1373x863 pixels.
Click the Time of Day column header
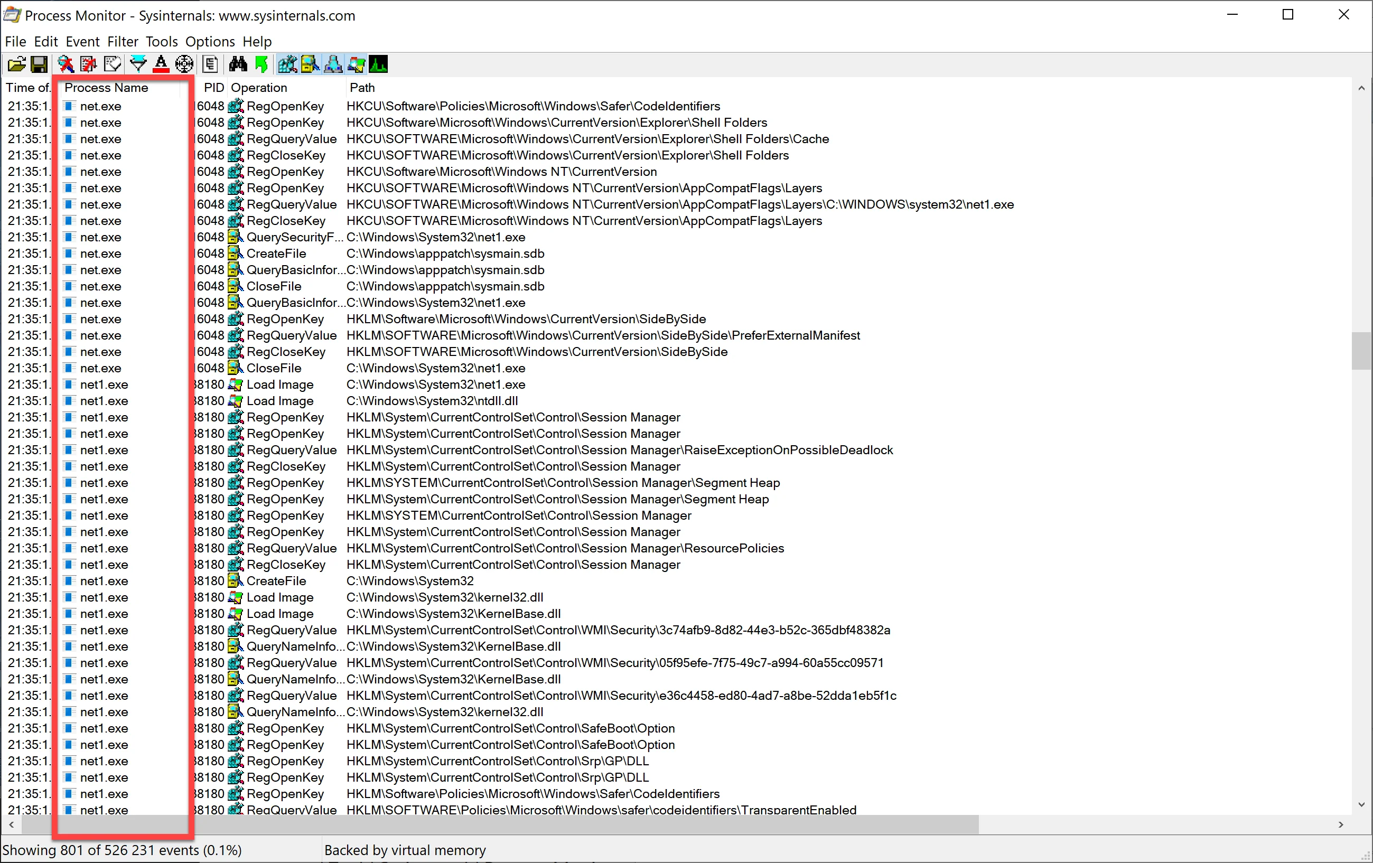(x=27, y=88)
